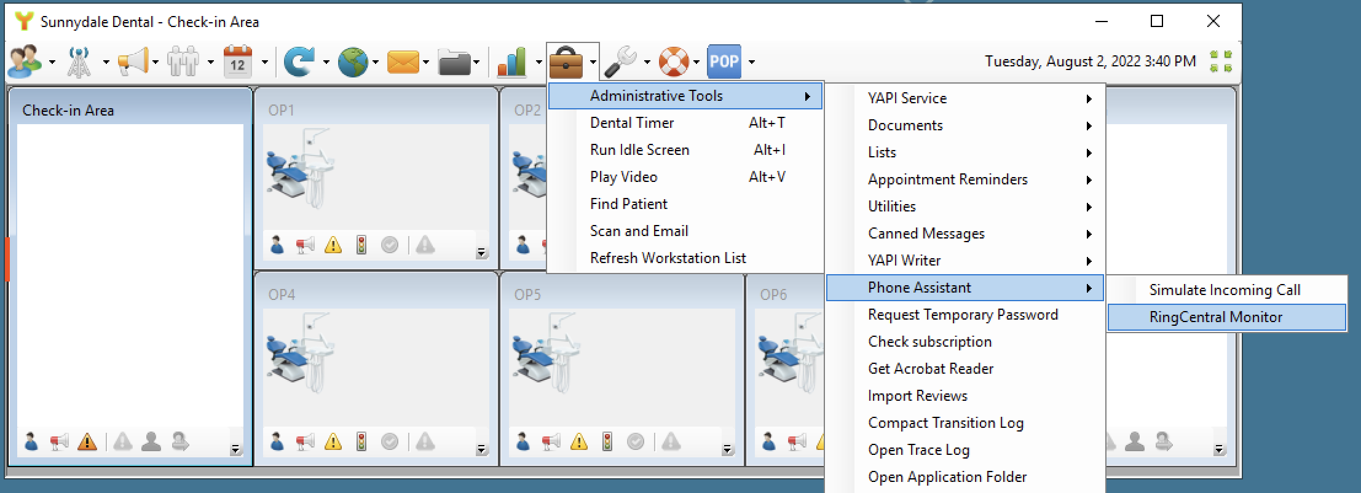Choose Compact Transition Log
Screen dimensions: 1361x493
tap(965, 423)
